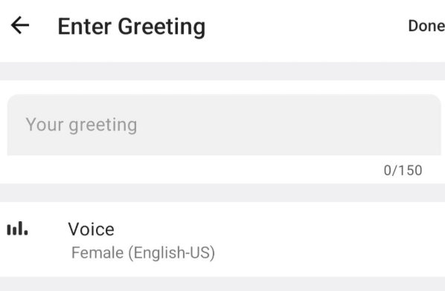Go back using the left arrow icon

coord(20,25)
